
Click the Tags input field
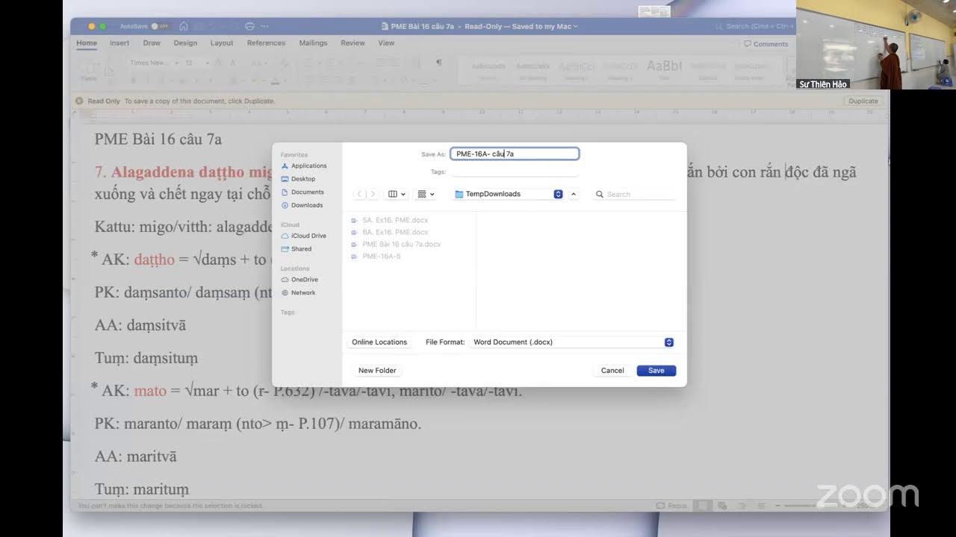[514, 172]
